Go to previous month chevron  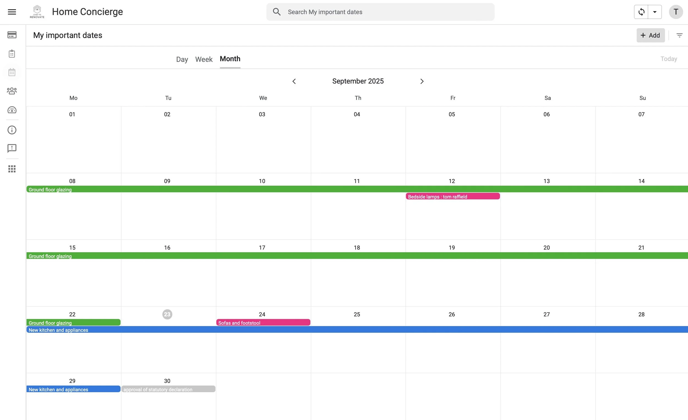[x=294, y=81]
